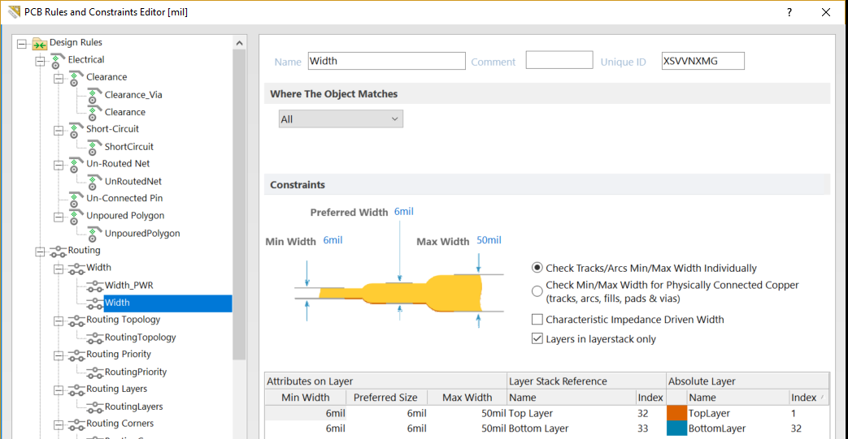Select the Clearance_Via rule
This screenshot has width=848, height=439.
(x=133, y=95)
